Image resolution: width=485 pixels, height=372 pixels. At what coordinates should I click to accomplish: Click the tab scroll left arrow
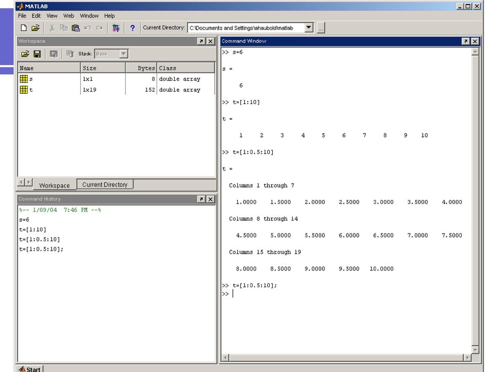point(21,182)
